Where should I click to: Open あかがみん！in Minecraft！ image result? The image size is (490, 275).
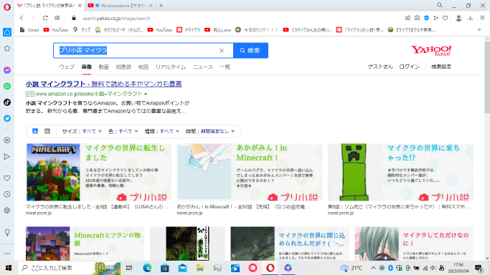tap(250, 172)
